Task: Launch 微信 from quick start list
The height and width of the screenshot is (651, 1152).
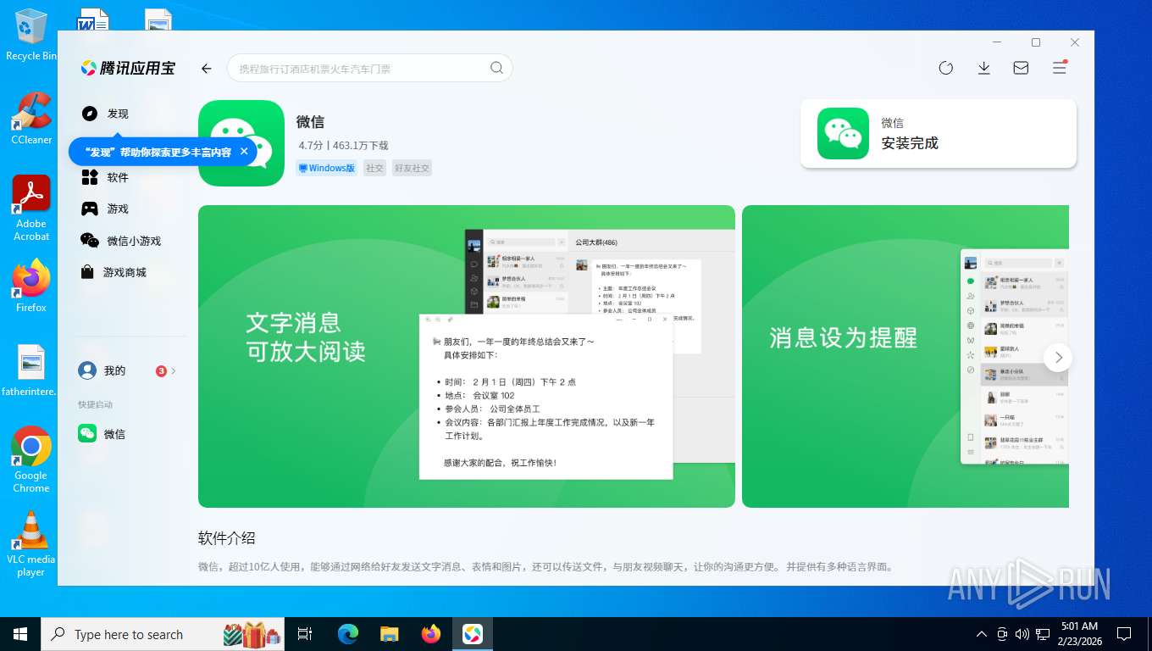Action: pyautogui.click(x=102, y=434)
